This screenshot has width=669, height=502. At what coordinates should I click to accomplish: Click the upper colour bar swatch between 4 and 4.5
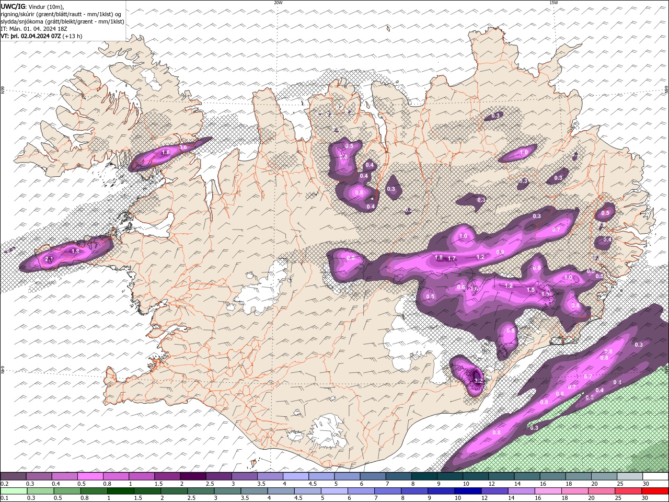[x=296, y=476]
